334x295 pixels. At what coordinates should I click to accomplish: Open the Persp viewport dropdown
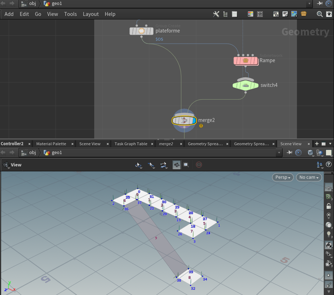click(283, 177)
